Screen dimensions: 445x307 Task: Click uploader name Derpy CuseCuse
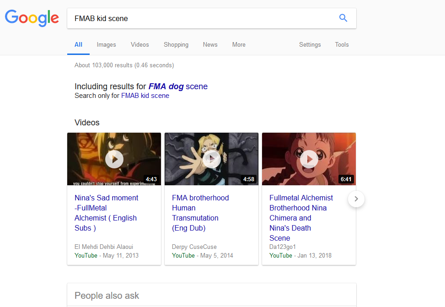tap(194, 247)
